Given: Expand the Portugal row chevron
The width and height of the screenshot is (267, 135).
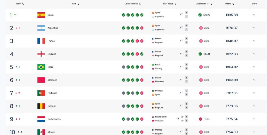Looking at the screenshot, I should click(x=254, y=93).
